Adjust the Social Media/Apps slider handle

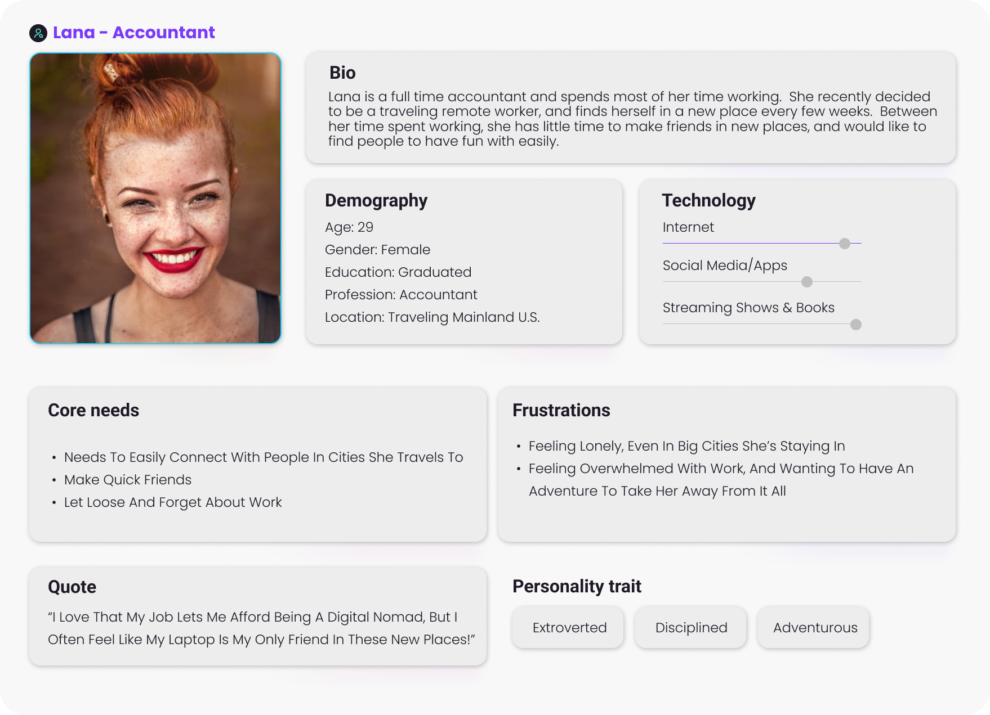(807, 282)
